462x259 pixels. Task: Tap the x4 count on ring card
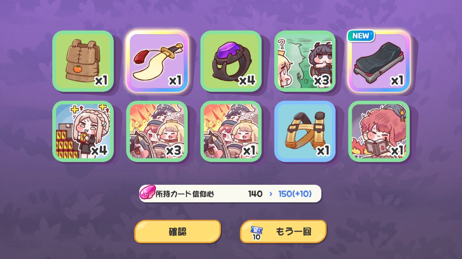coord(247,80)
